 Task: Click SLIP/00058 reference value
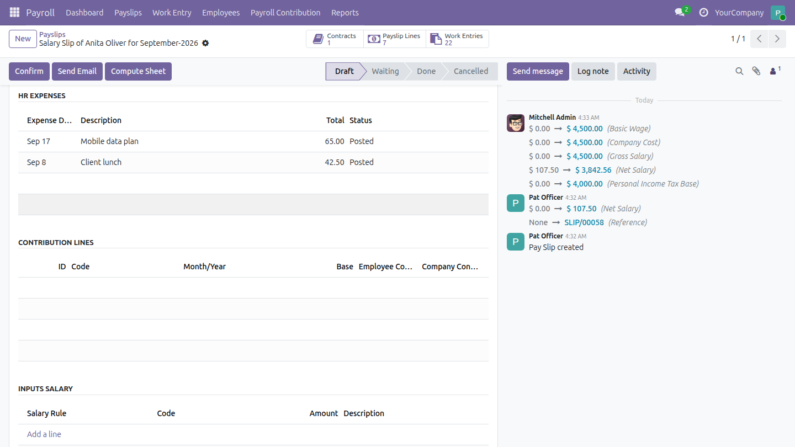584,222
